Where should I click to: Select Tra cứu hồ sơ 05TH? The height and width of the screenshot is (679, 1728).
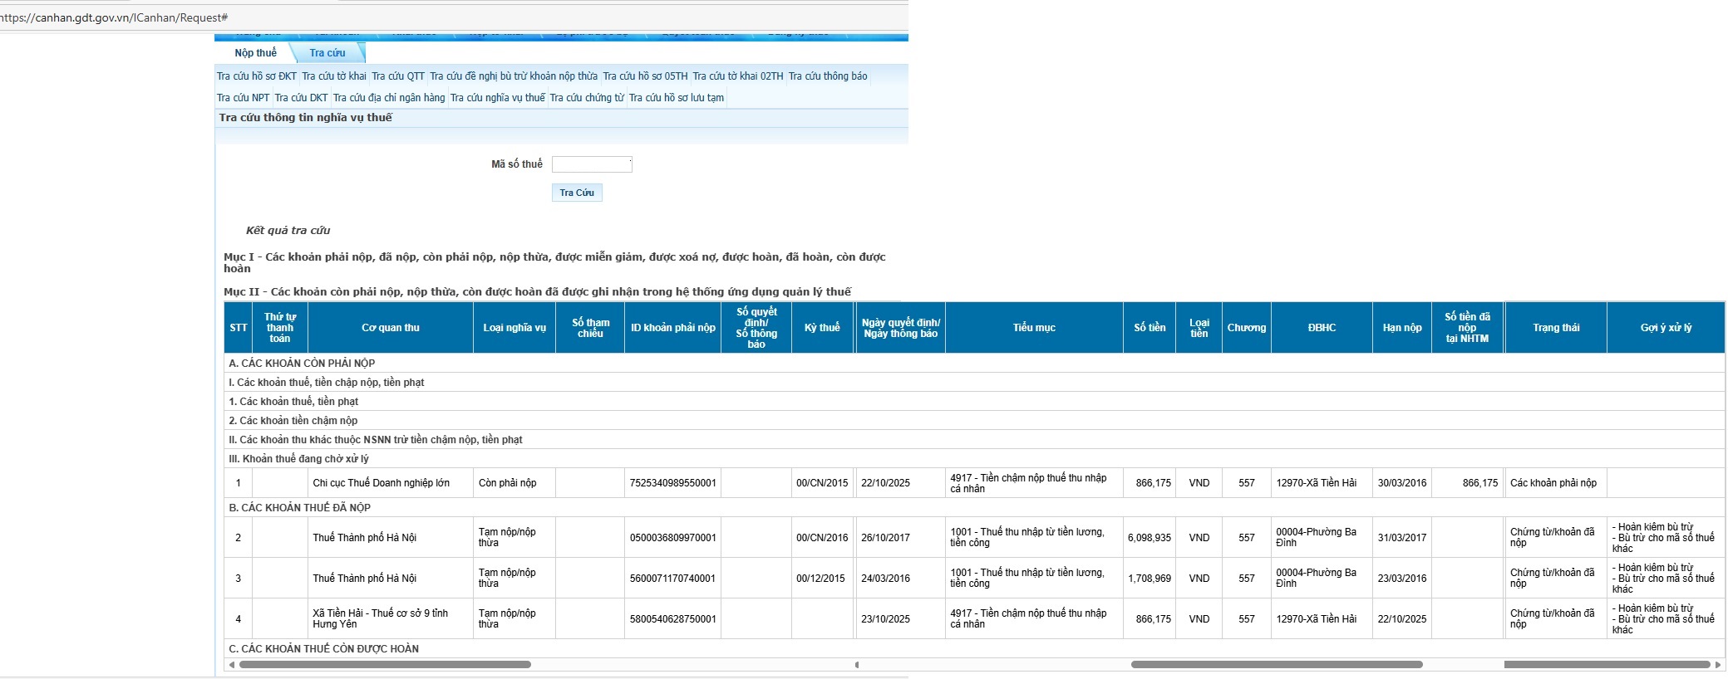[645, 76]
